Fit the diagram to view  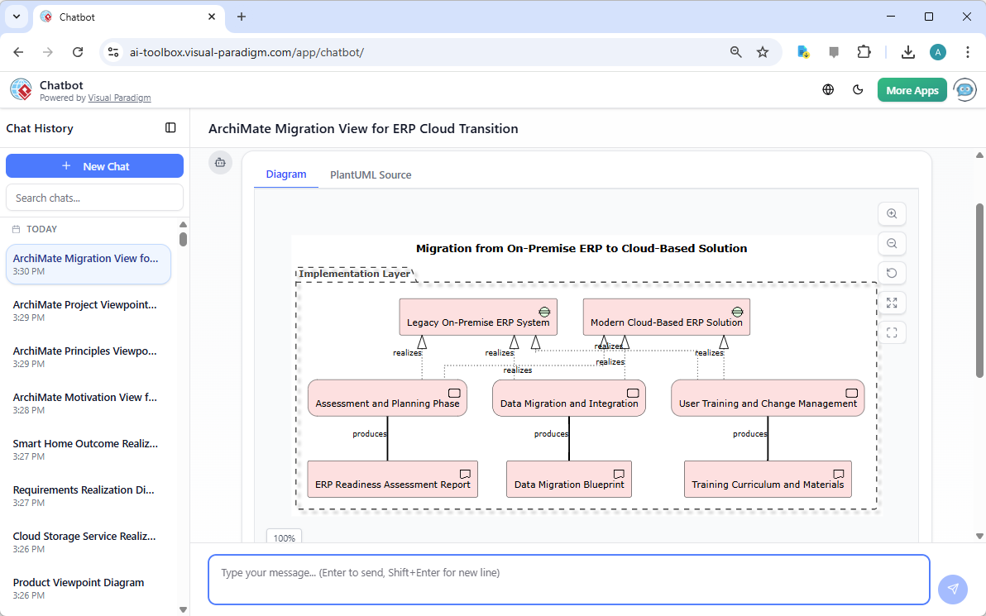(892, 332)
